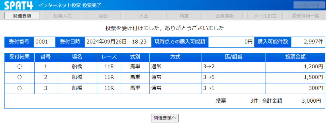Click the SPAT4 logo
The image size is (326, 123).
click(19, 5)
